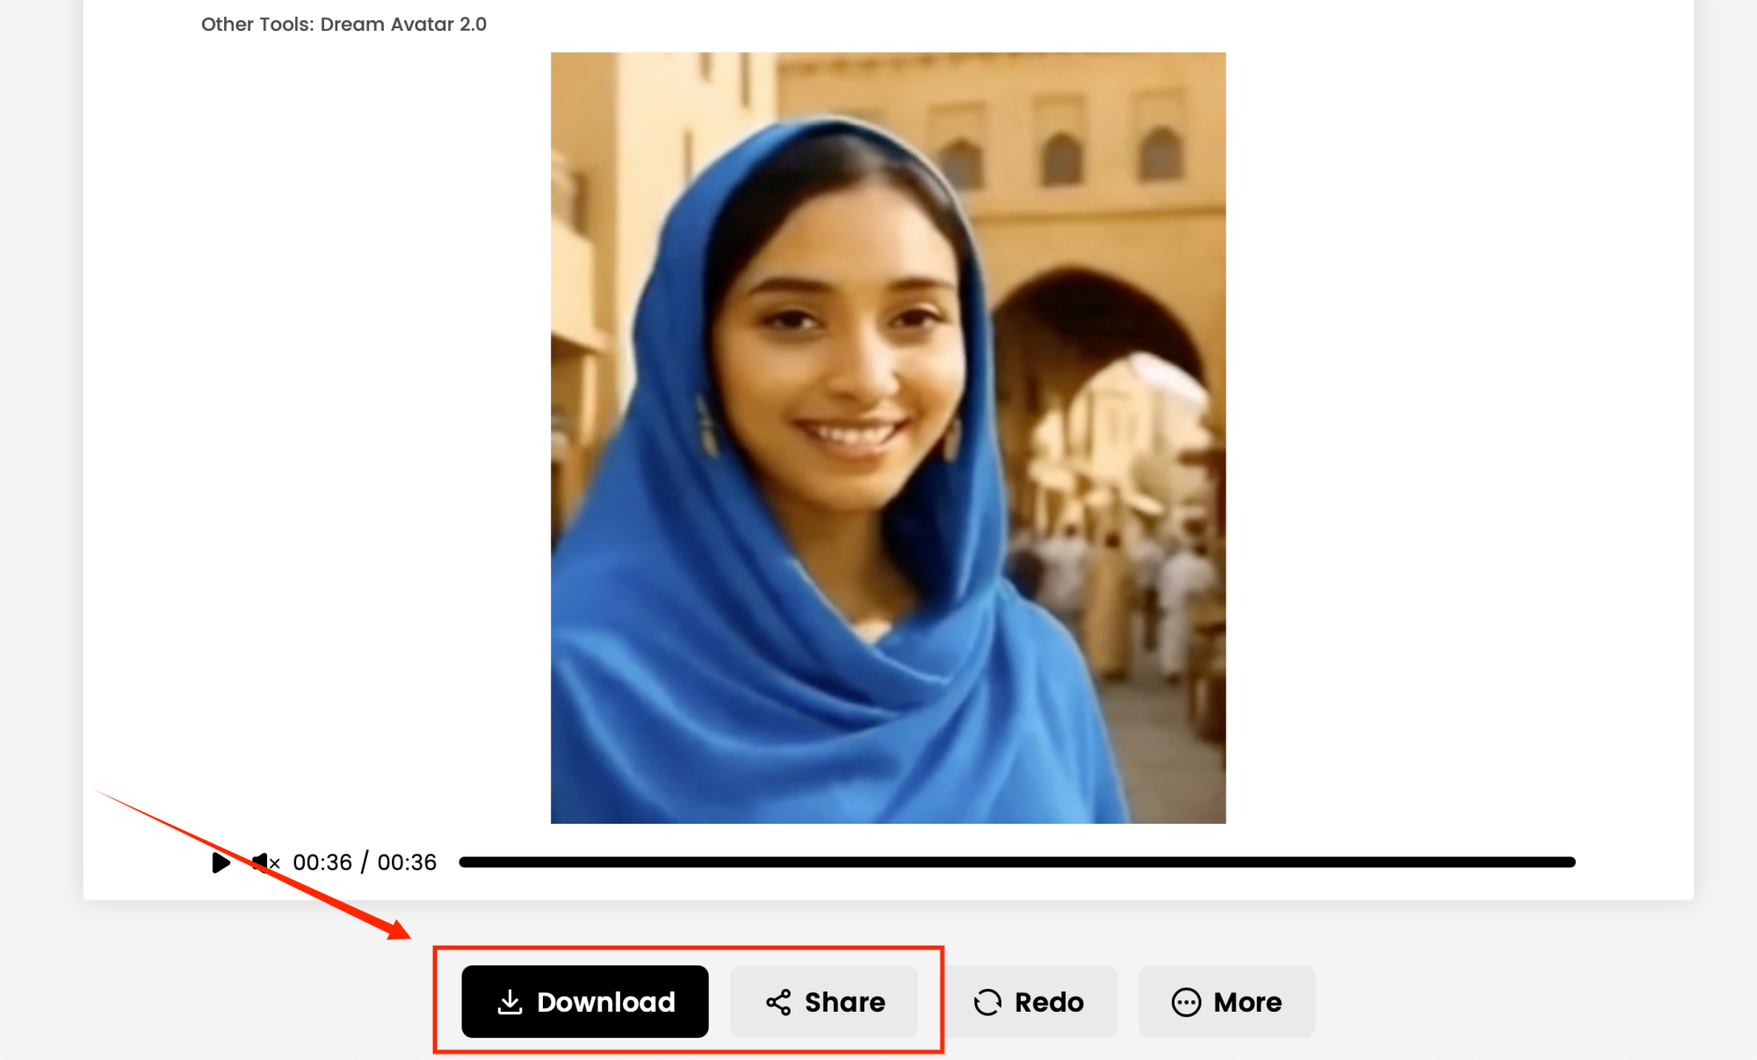The image size is (1757, 1060).
Task: Open the More options menu
Action: [x=1226, y=1002]
